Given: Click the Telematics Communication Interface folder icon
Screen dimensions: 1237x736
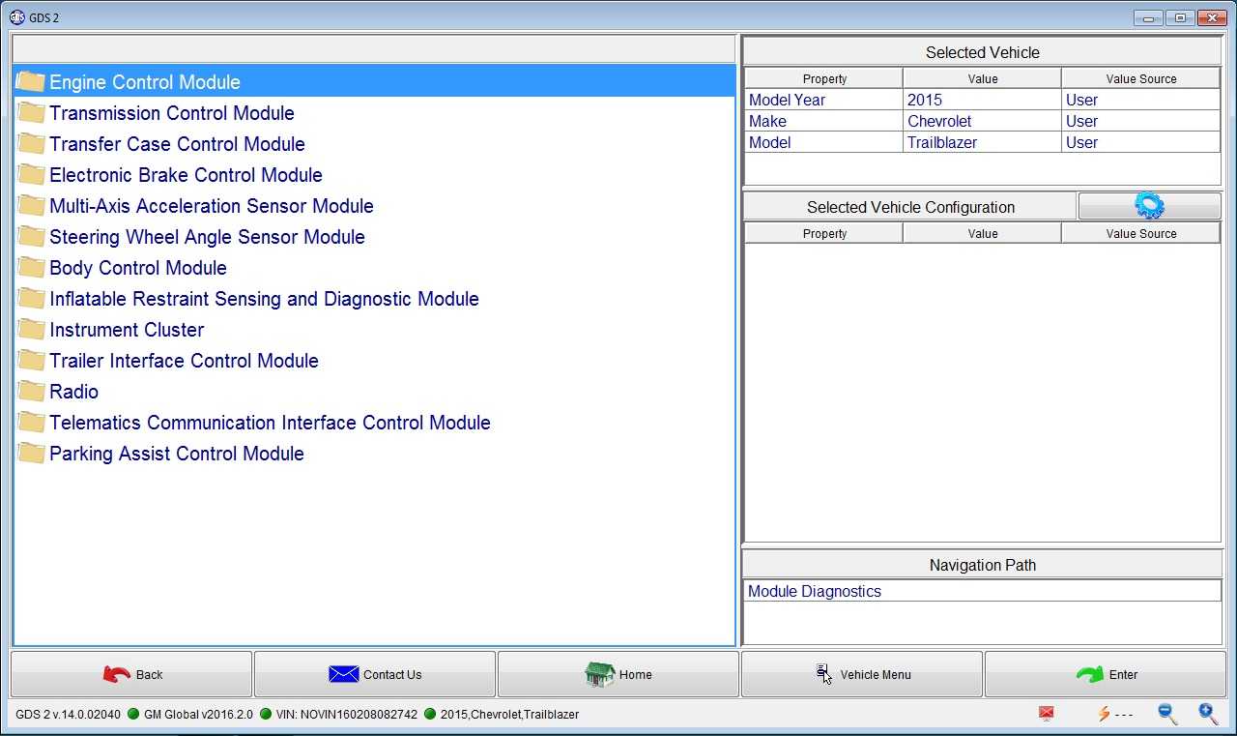Looking at the screenshot, I should pyautogui.click(x=31, y=423).
